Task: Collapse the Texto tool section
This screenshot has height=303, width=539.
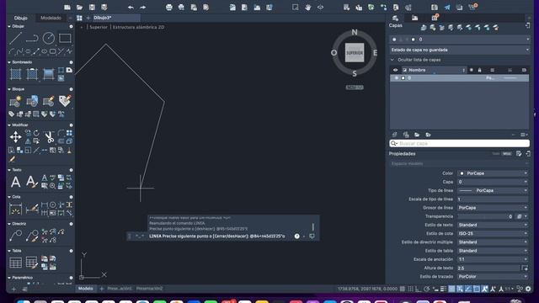Action: click(x=9, y=170)
